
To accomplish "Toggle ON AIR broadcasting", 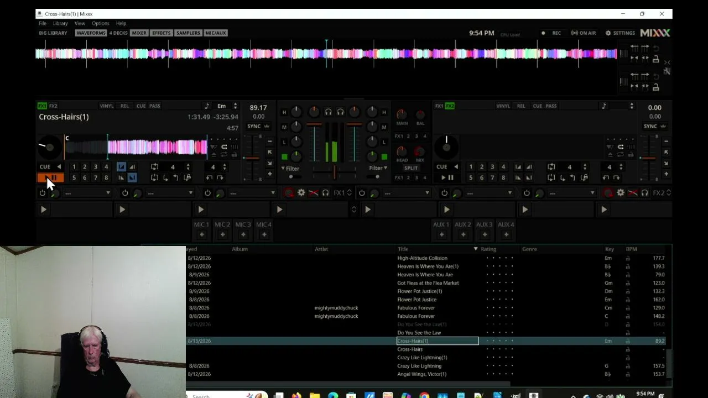I will tap(584, 33).
